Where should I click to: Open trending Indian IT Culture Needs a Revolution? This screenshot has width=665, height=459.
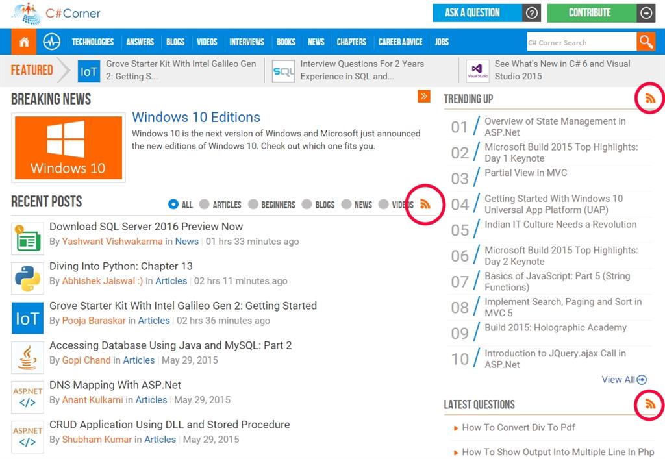click(560, 225)
